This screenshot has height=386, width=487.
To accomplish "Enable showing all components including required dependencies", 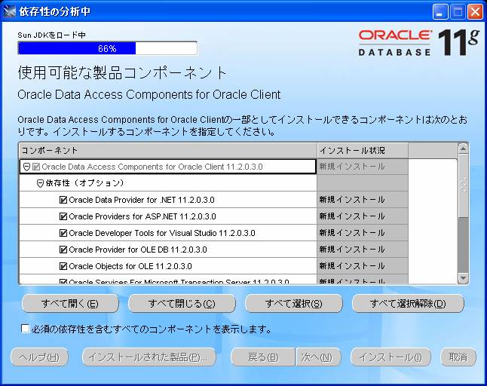I will coord(25,329).
